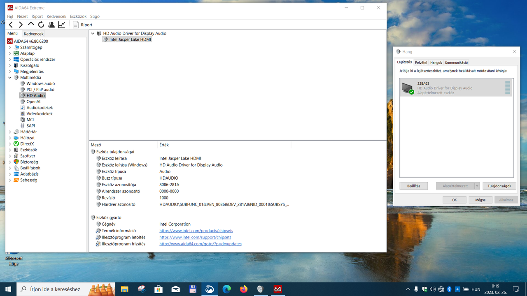Open Microsoft Store from taskbar

coord(159,289)
